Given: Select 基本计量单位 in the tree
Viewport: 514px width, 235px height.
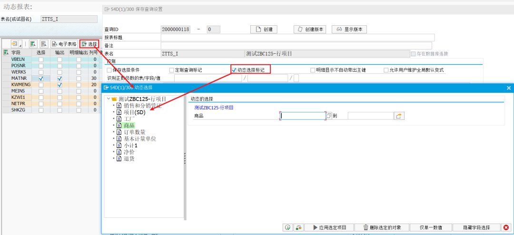Looking at the screenshot, I should 140,138.
